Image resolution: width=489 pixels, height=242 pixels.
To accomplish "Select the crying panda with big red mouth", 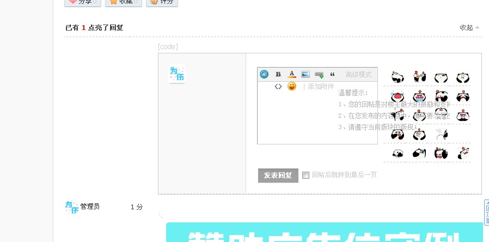I will [398, 96].
